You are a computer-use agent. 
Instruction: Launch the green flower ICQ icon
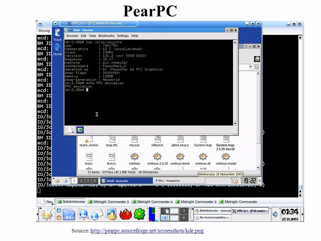[x=140, y=214]
